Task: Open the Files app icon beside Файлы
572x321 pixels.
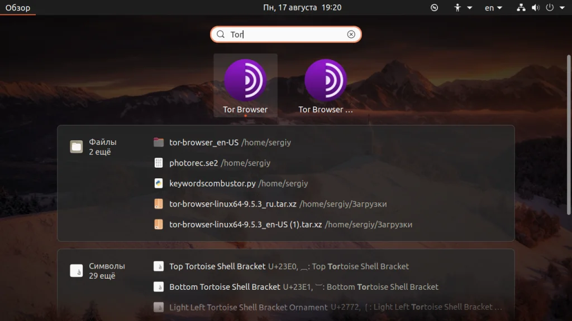Action: coord(76,147)
